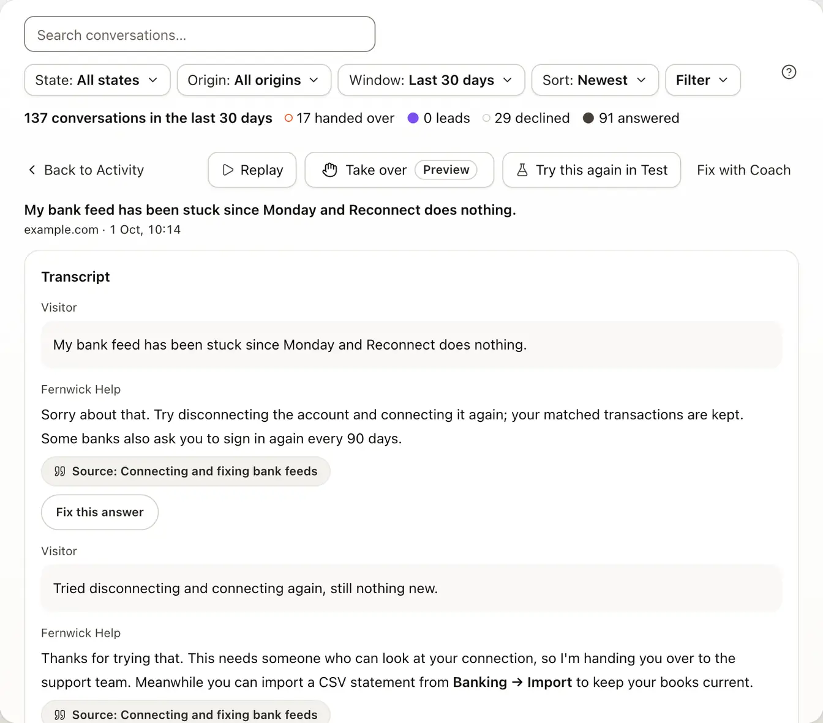Click the visitor message mentioning Reconnect does nothing
Viewport: 823px width, 723px height.
(x=411, y=345)
